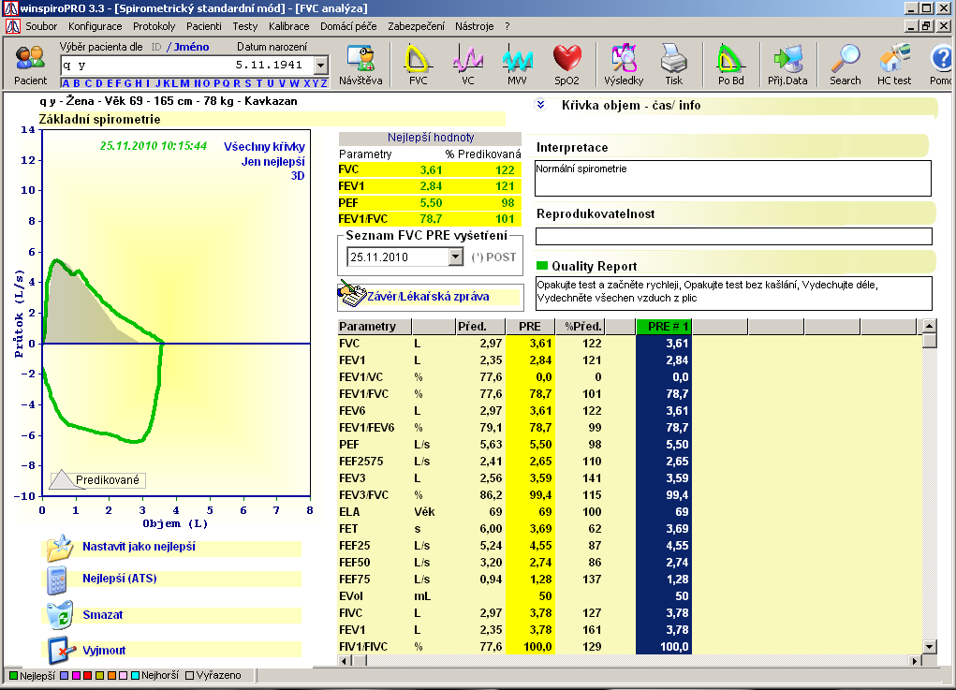Click the test timestamp 25.11.2010 10:15:44
Viewport: 956px width, 690px height.
pos(153,146)
